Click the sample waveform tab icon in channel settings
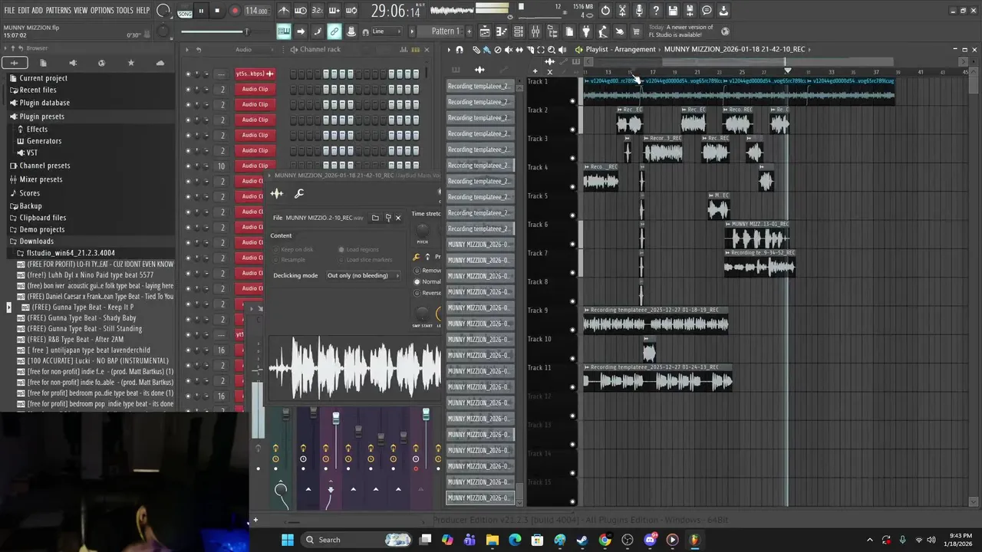 pyautogui.click(x=277, y=194)
